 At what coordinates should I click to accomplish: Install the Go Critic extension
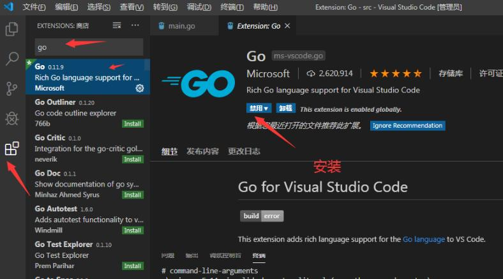click(x=133, y=160)
